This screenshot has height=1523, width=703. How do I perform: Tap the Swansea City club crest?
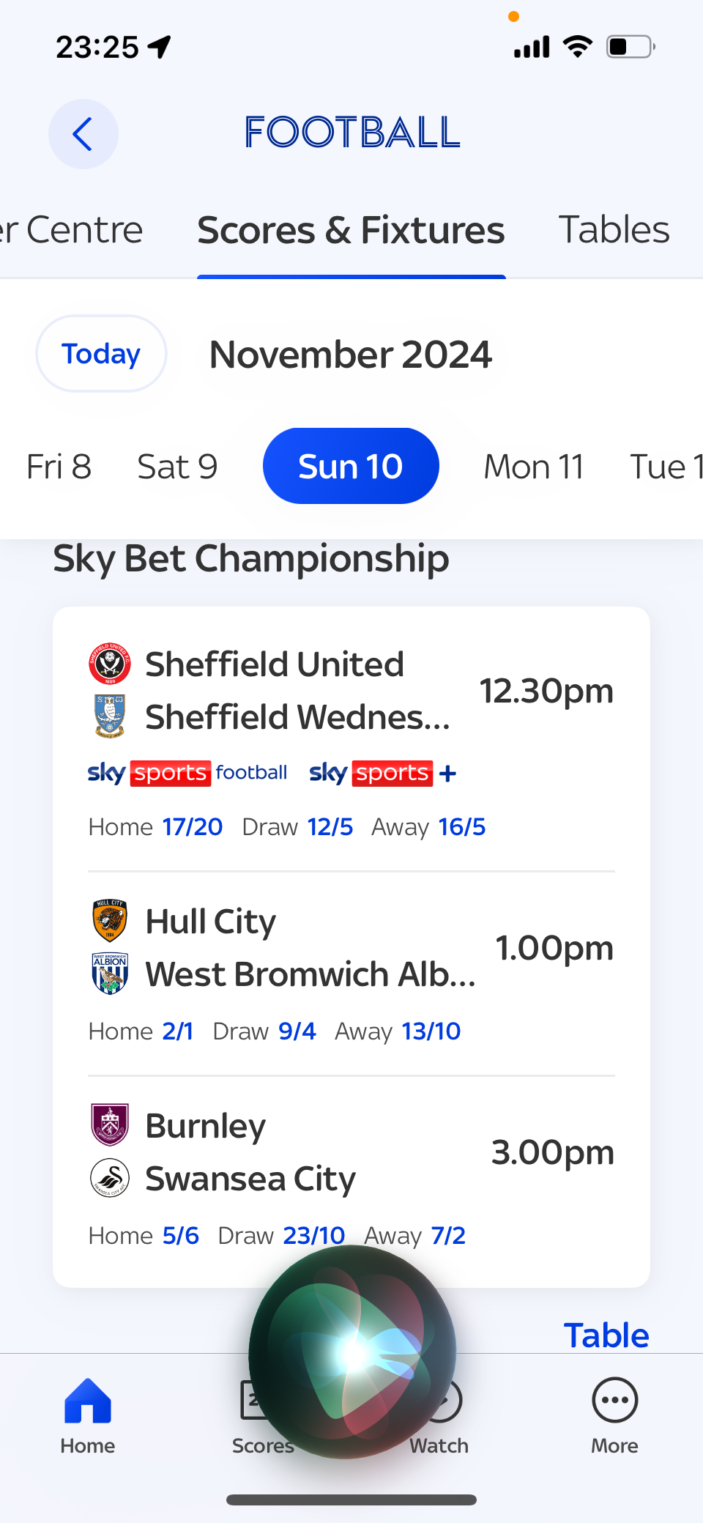[x=110, y=1178]
